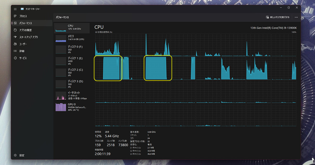Click the first yellow-highlighted core graph
Screen dimensions: 315x165
108,68
